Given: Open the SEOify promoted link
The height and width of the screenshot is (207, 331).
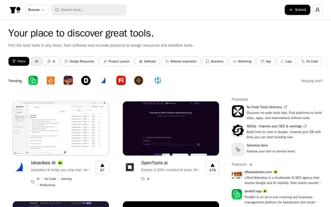Looking at the screenshot, I should pos(274,126).
